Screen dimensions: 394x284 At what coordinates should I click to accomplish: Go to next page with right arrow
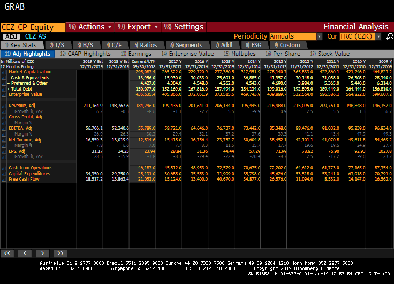[42, 253]
